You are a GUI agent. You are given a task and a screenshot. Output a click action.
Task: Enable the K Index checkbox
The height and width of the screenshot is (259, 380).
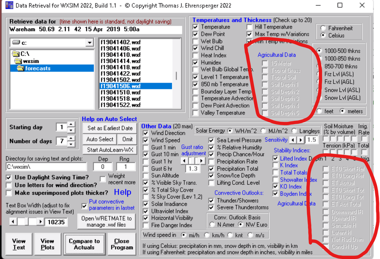pos(275,165)
